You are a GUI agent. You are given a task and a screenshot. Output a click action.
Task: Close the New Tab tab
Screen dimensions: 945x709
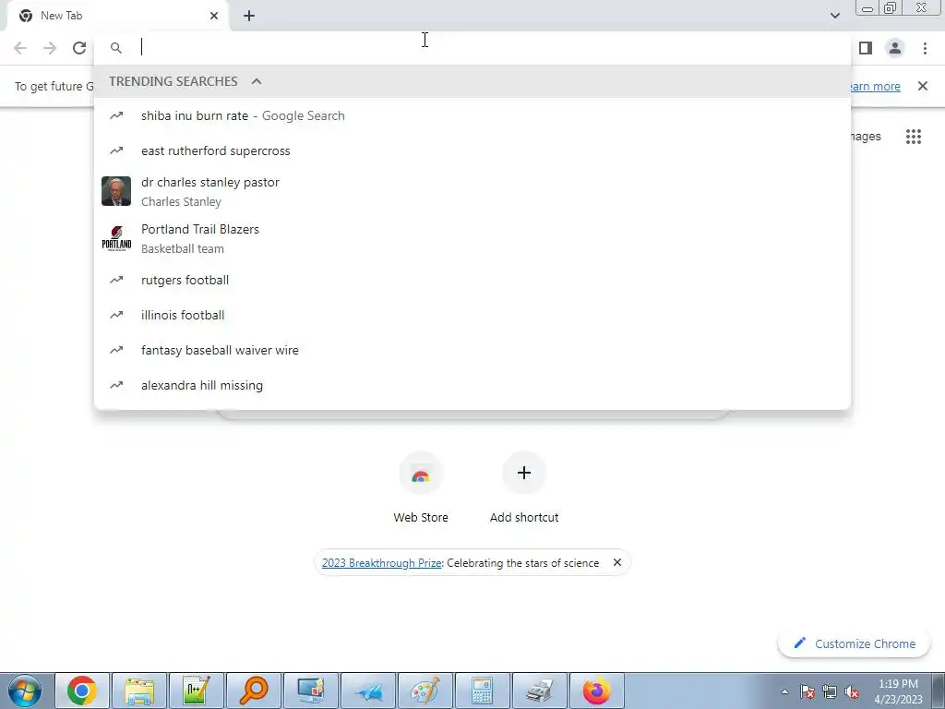click(214, 16)
